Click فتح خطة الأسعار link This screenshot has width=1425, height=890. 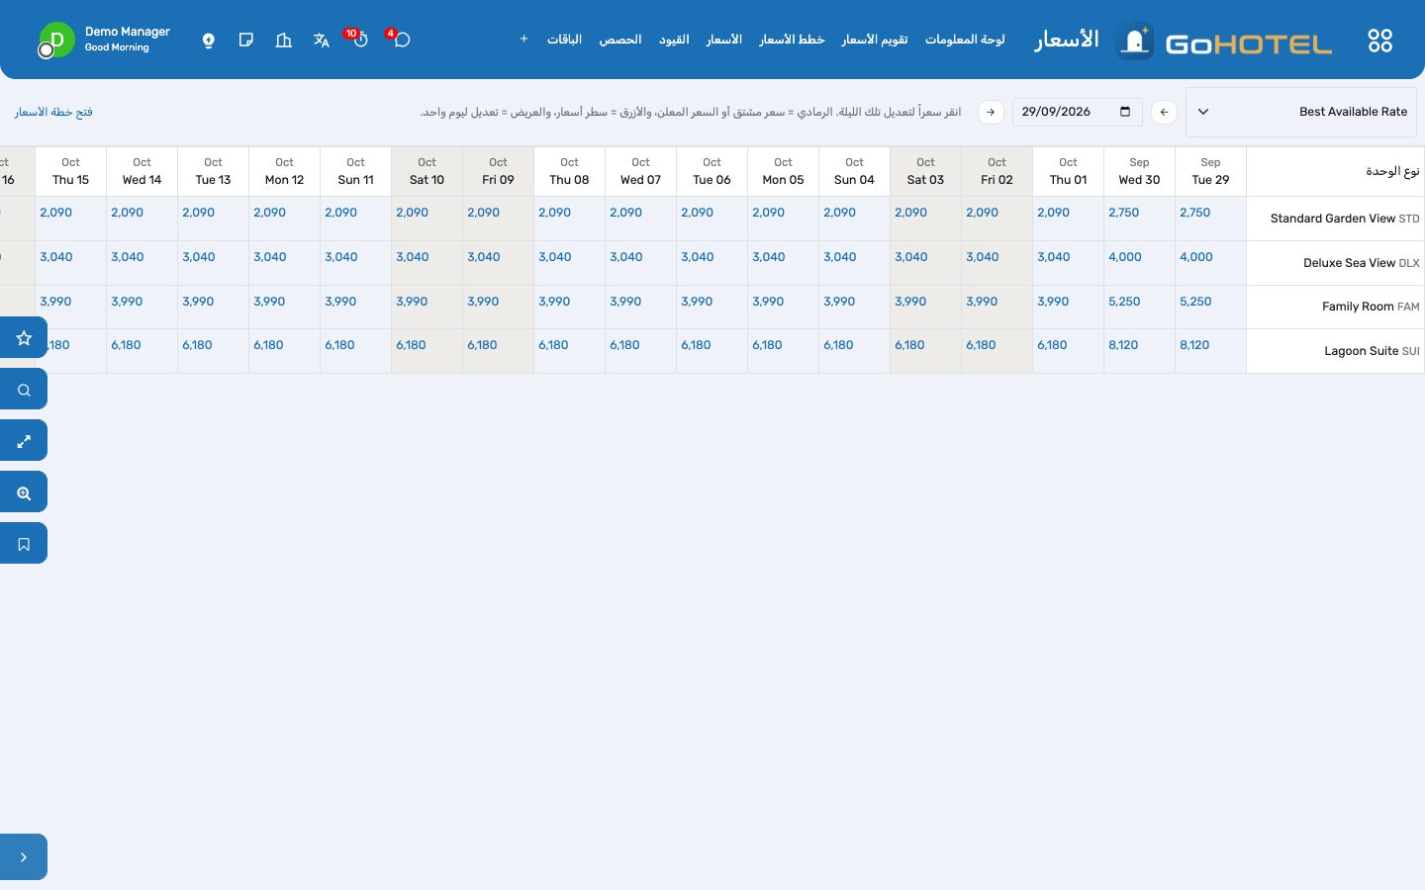tap(53, 112)
